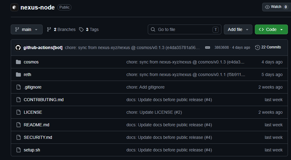Click the history clock icon beside 22 Commits
This screenshot has width=291, height=160.
[x=257, y=48]
